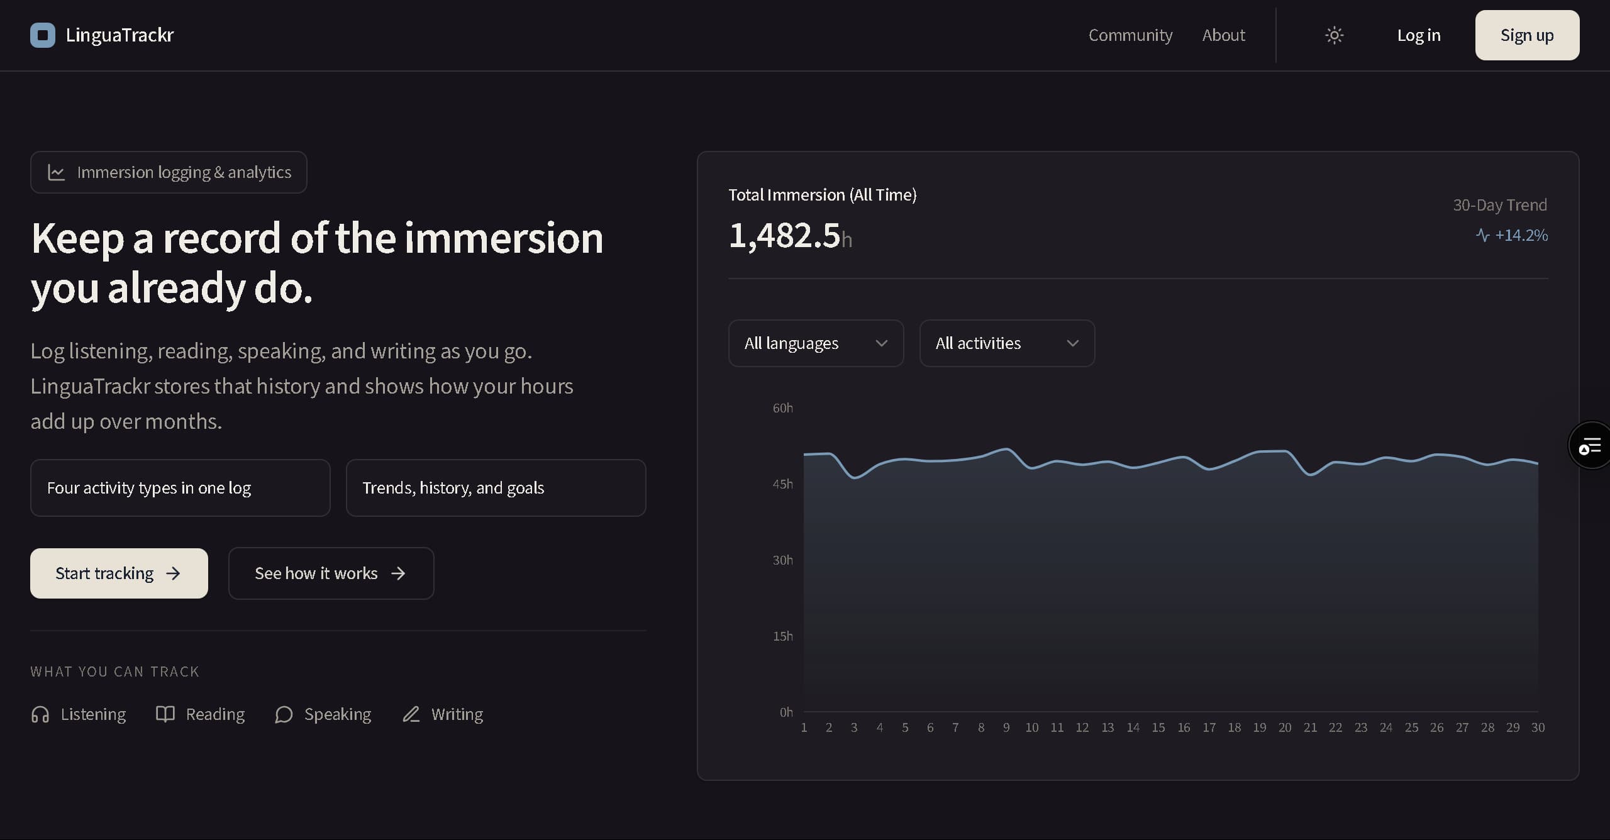Click the LinguaTrackr logo icon
The height and width of the screenshot is (840, 1610).
pyautogui.click(x=43, y=35)
